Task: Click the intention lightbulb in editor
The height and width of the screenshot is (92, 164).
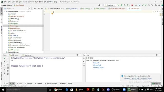Action: coord(52,14)
